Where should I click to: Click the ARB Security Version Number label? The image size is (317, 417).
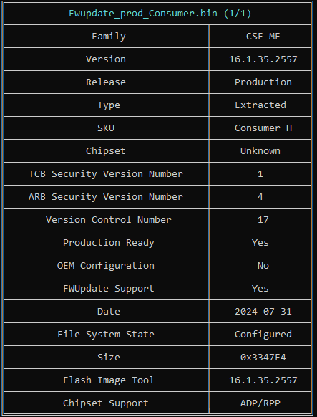106,196
